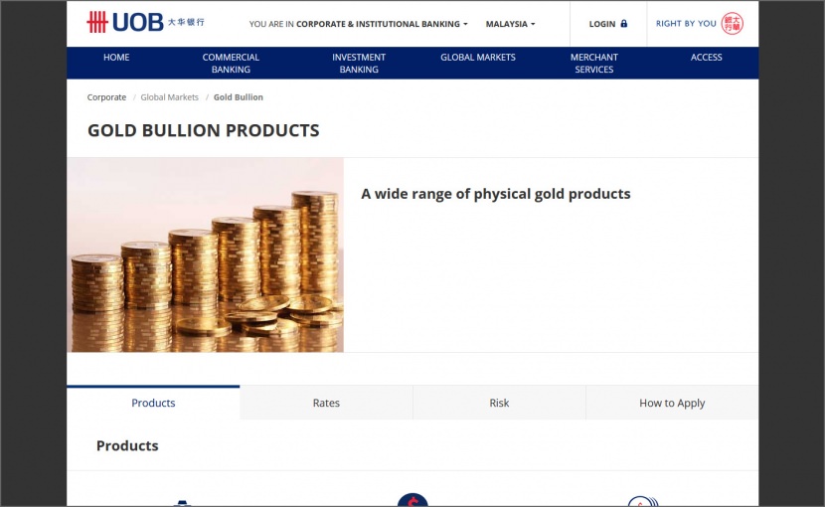825x507 pixels.
Task: Open the Global Markets menu
Action: point(478,58)
